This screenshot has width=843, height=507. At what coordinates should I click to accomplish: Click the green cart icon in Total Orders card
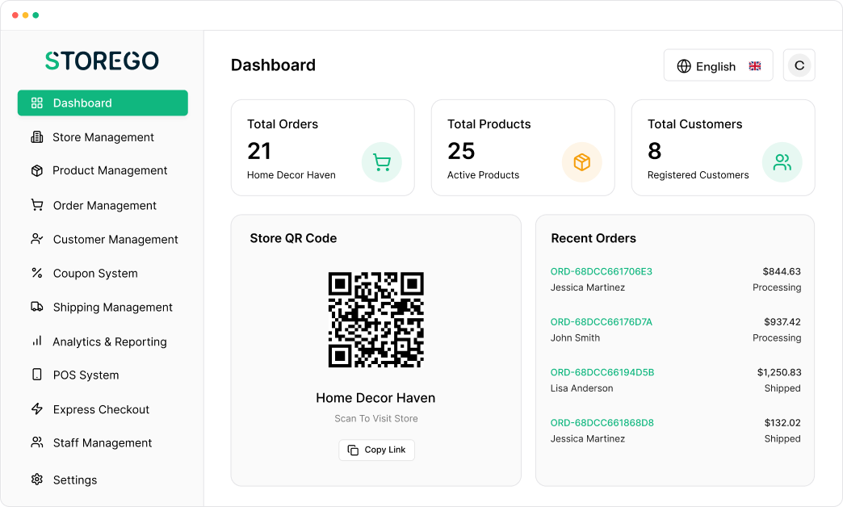point(382,162)
